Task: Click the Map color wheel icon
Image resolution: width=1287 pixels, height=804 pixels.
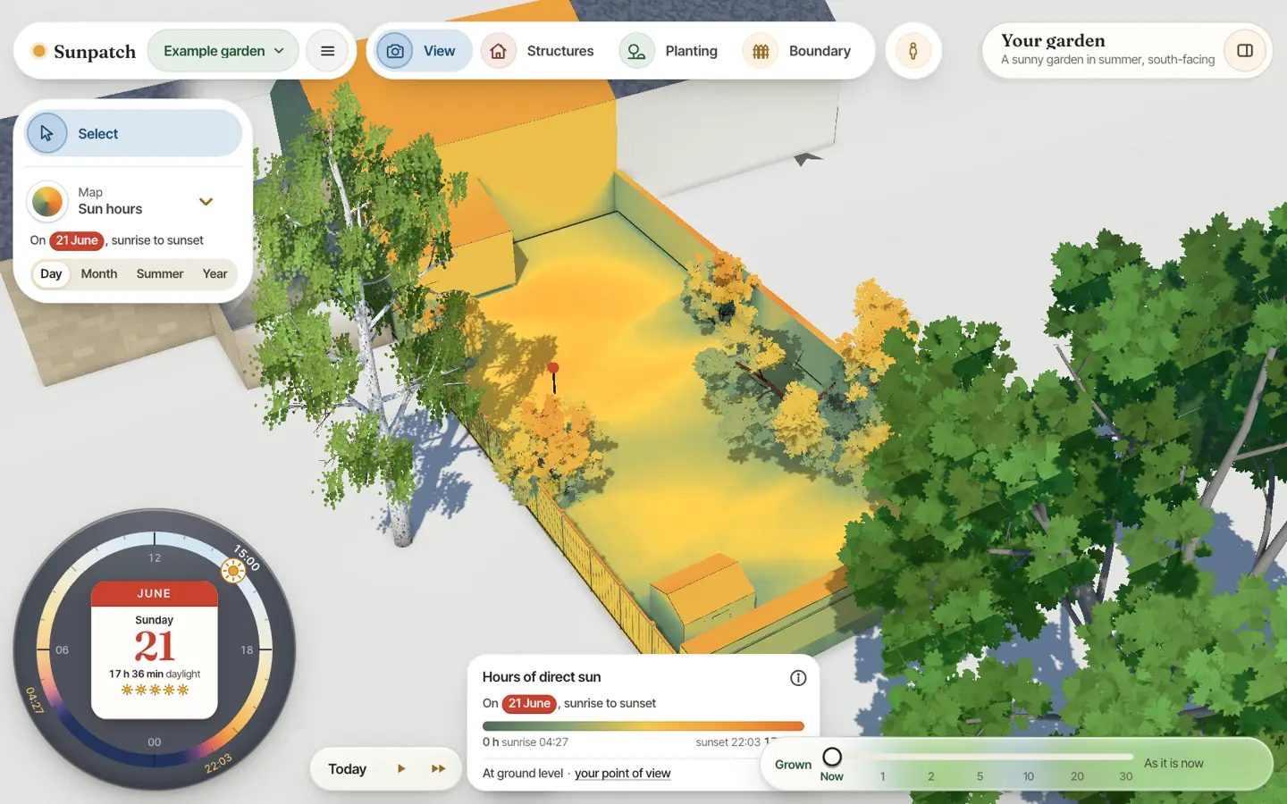Action: (x=47, y=202)
